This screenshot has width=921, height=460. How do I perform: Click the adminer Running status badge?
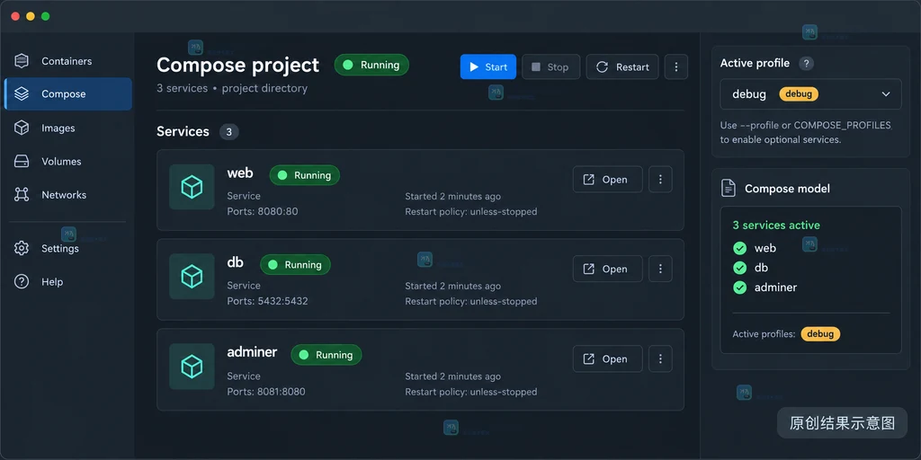point(326,354)
